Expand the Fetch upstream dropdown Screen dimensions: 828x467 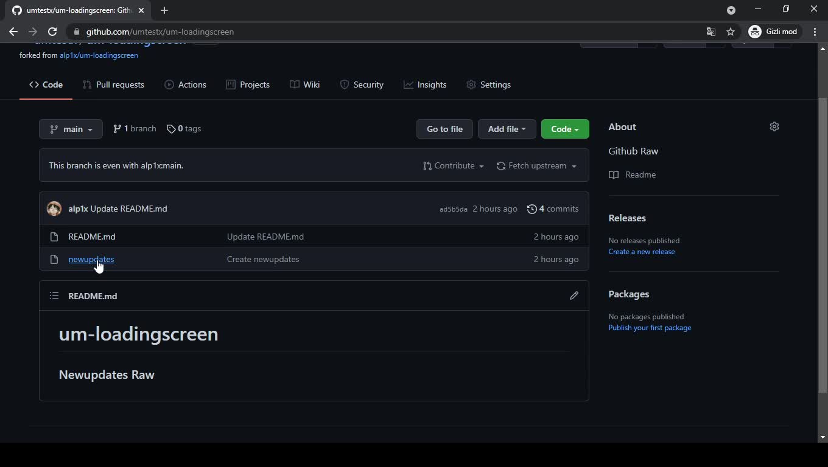(x=536, y=165)
